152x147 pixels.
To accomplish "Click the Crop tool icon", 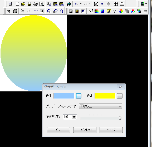I will [9, 11].
